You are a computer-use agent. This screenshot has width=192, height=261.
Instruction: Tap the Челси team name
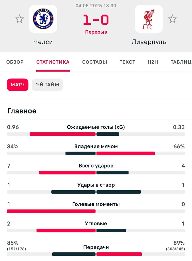coord(43,42)
